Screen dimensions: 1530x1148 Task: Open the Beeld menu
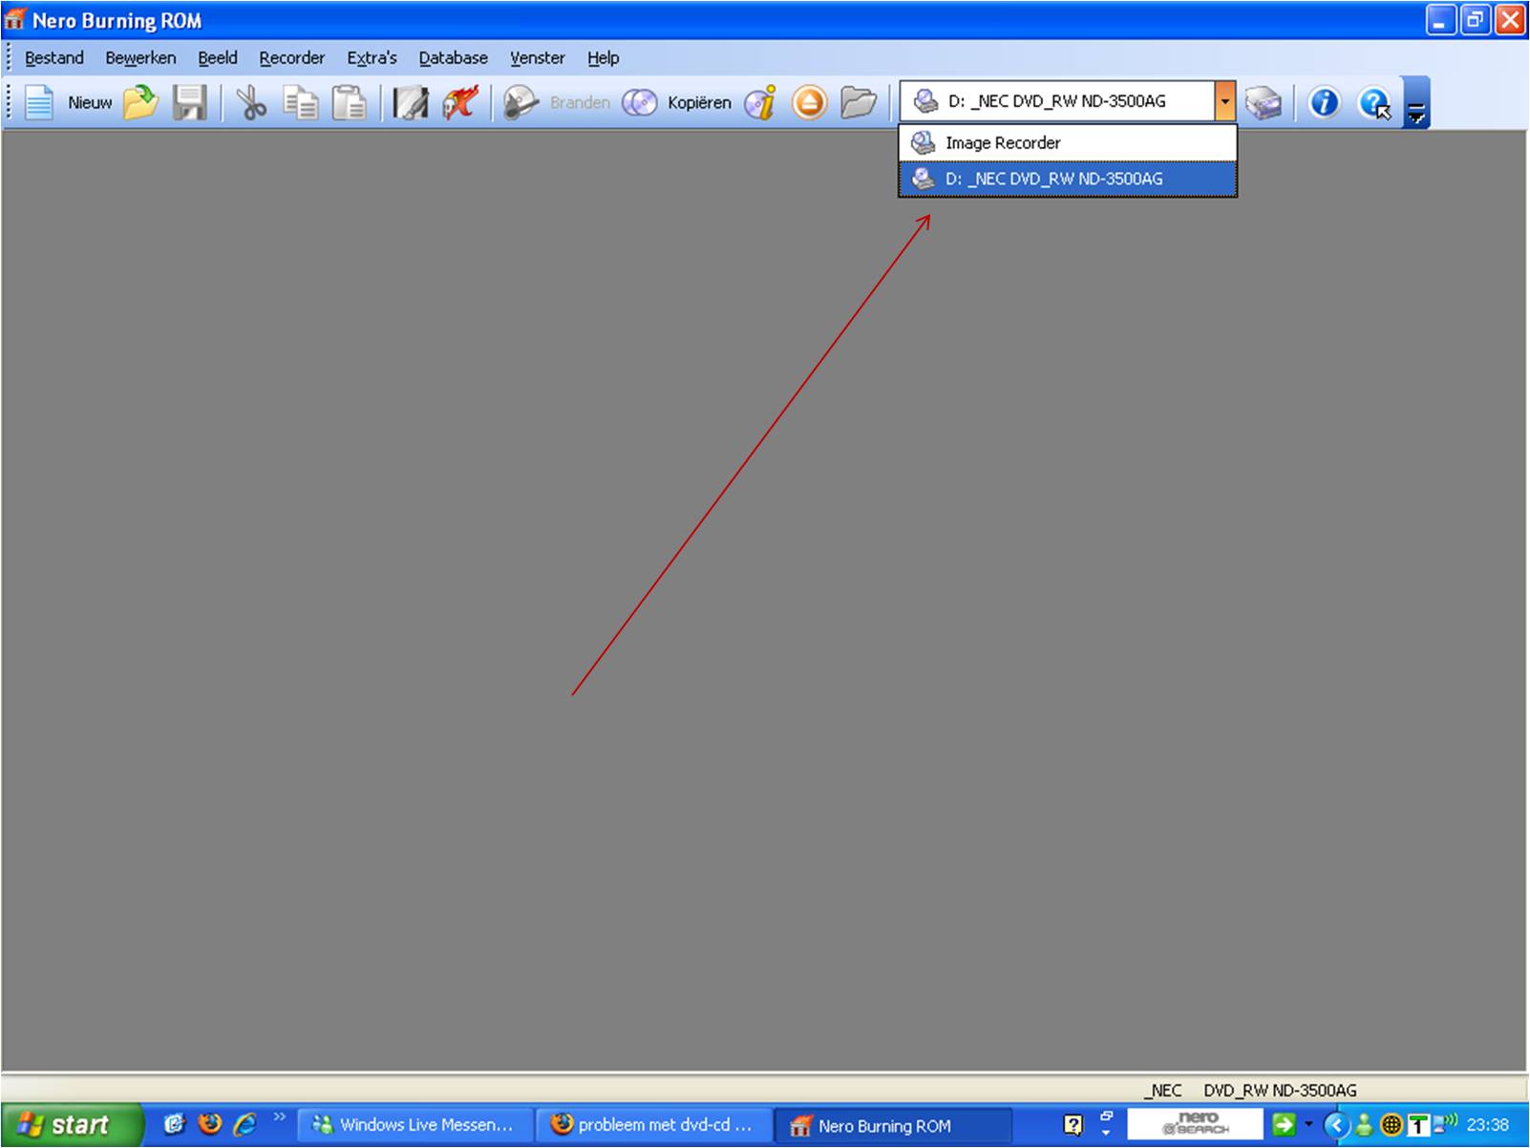(218, 58)
